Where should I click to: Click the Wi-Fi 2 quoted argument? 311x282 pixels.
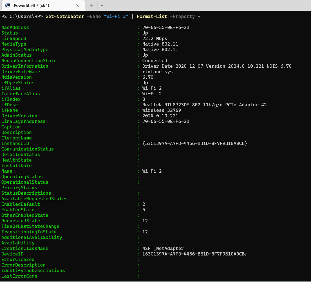point(116,16)
